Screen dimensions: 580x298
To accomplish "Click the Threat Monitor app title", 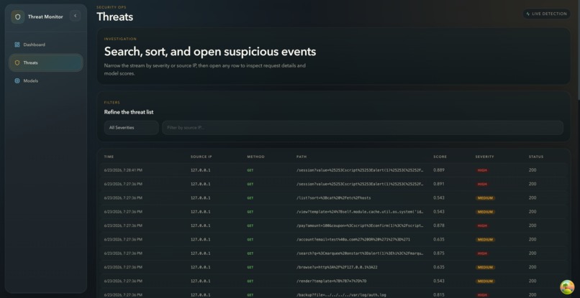I will (x=45, y=17).
